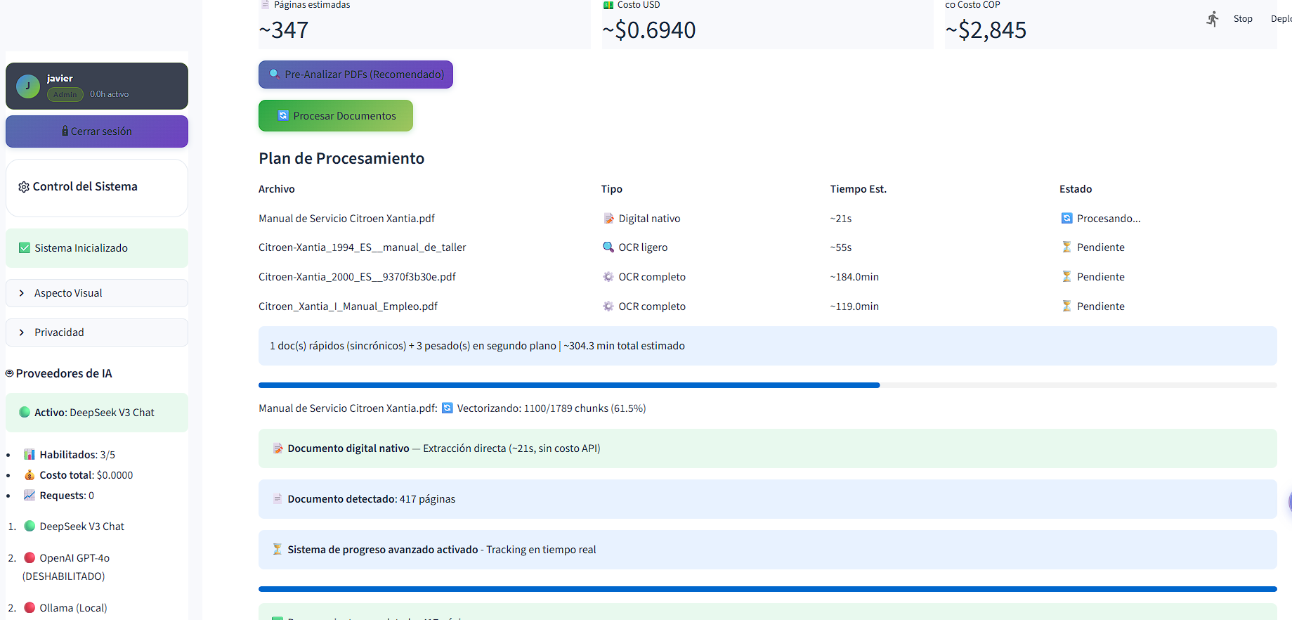Click the Admin role badge

(x=65, y=95)
